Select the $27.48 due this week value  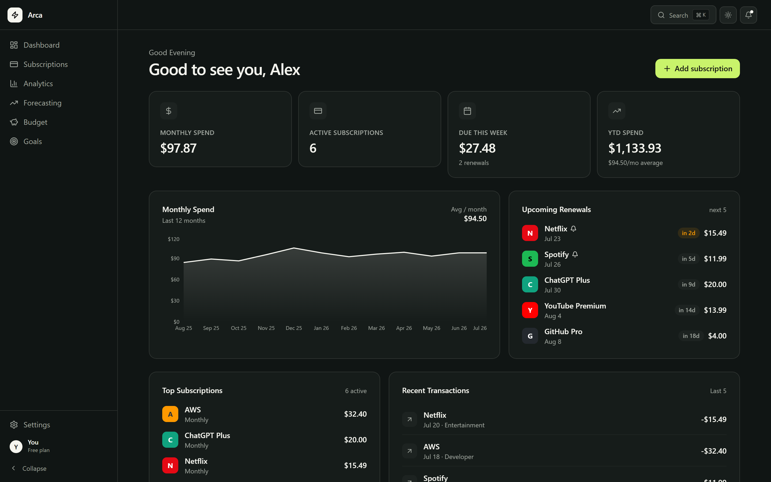(477, 148)
